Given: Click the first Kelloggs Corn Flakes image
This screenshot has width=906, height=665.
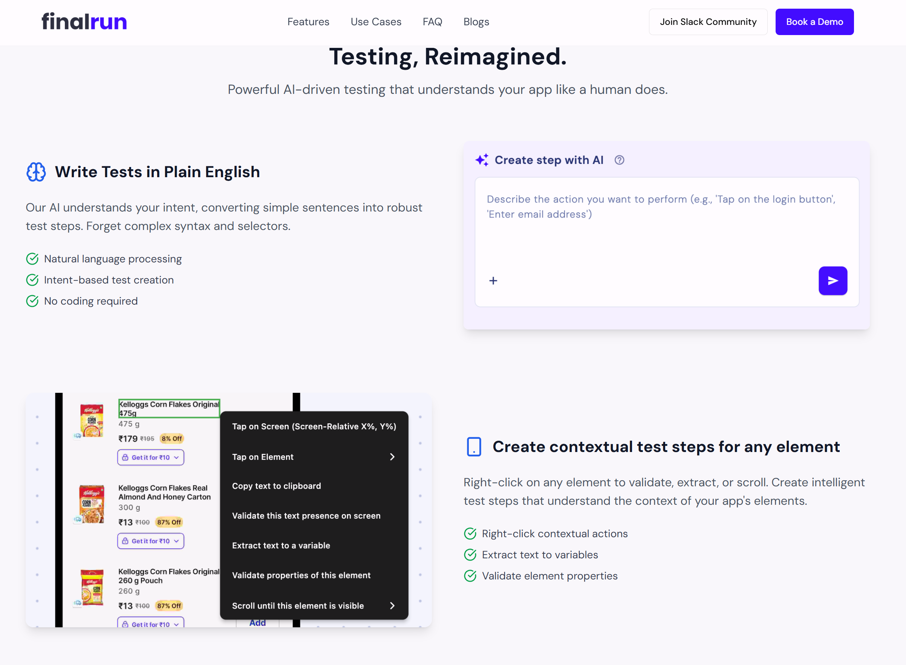Looking at the screenshot, I should pyautogui.click(x=92, y=421).
